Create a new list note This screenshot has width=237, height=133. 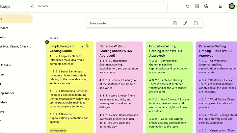[x=175, y=23]
